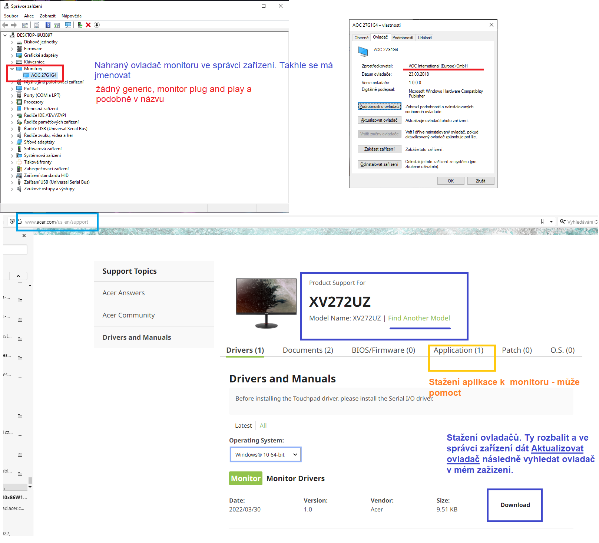Click Zrušit in the properties dialog
This screenshot has height=543, width=599.
[x=481, y=181]
